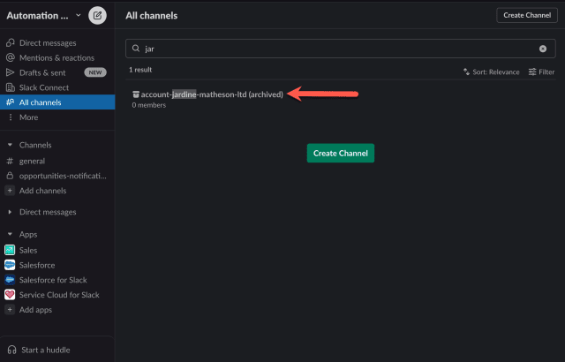
Task: Go to Mentions & reactions
Action: point(56,57)
